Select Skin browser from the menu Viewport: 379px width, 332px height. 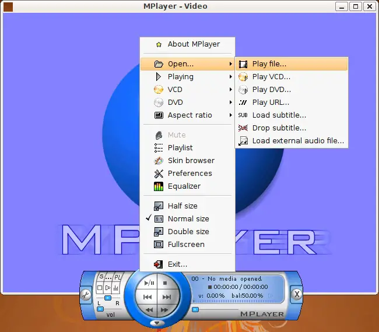pos(187,161)
